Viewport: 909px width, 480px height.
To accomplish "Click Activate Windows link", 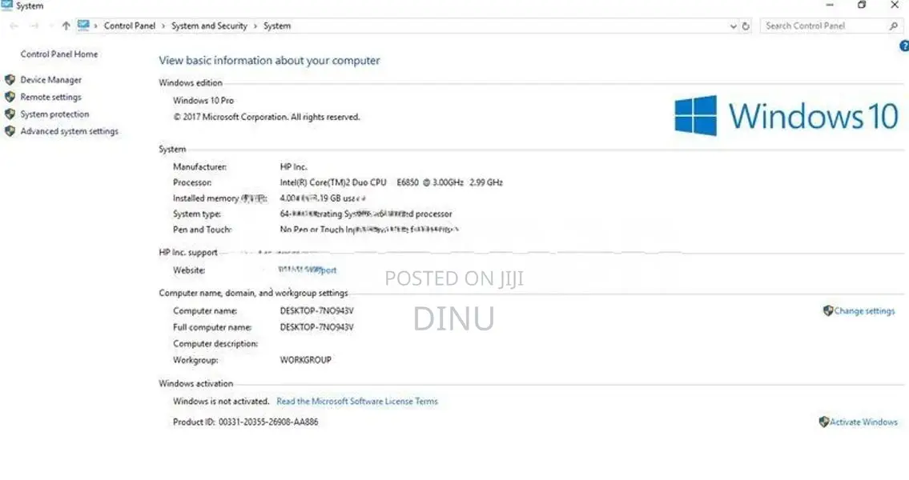I will 864,422.
